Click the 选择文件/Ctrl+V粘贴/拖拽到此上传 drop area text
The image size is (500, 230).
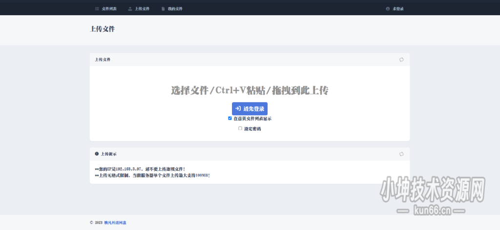(250, 91)
